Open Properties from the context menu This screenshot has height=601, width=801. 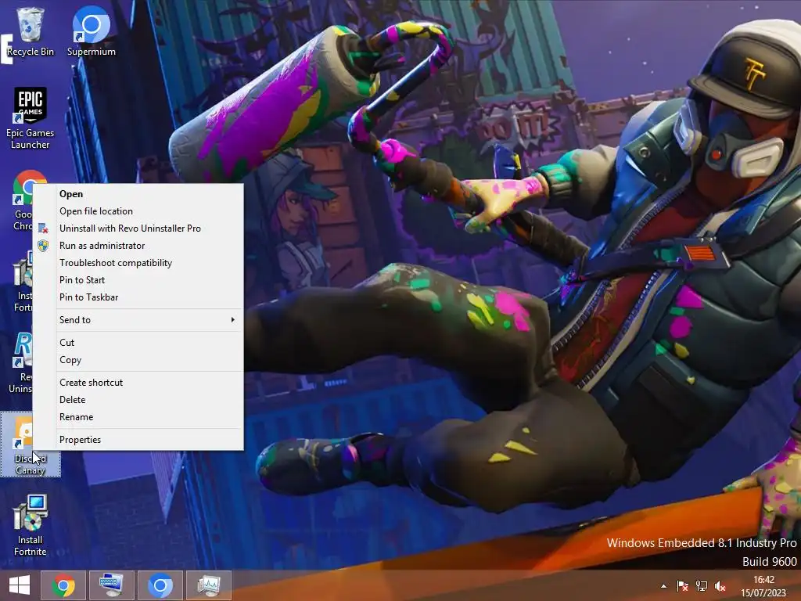[x=138, y=440]
